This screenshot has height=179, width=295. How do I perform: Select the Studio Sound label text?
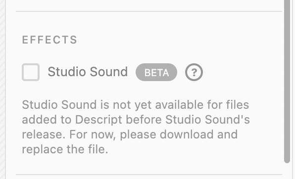(88, 72)
